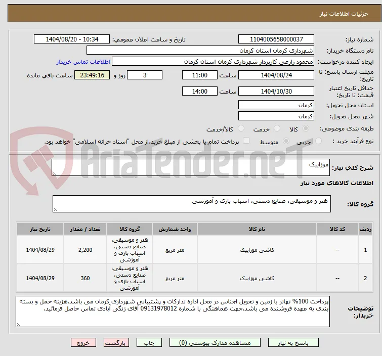Select the 'خدمت' radio button
Screen dimensions: 382x356
click(277, 128)
